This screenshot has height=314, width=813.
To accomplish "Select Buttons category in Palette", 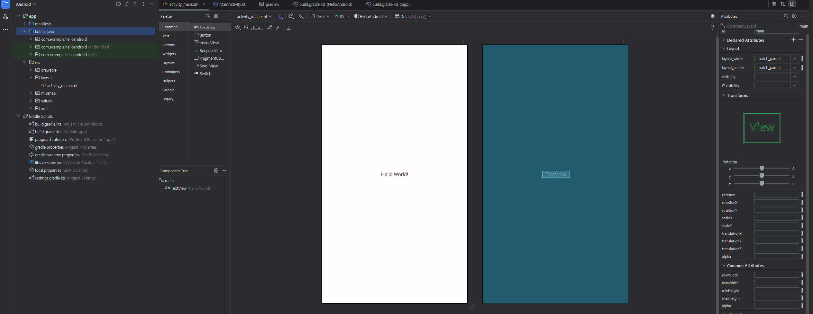I will 174,45.
